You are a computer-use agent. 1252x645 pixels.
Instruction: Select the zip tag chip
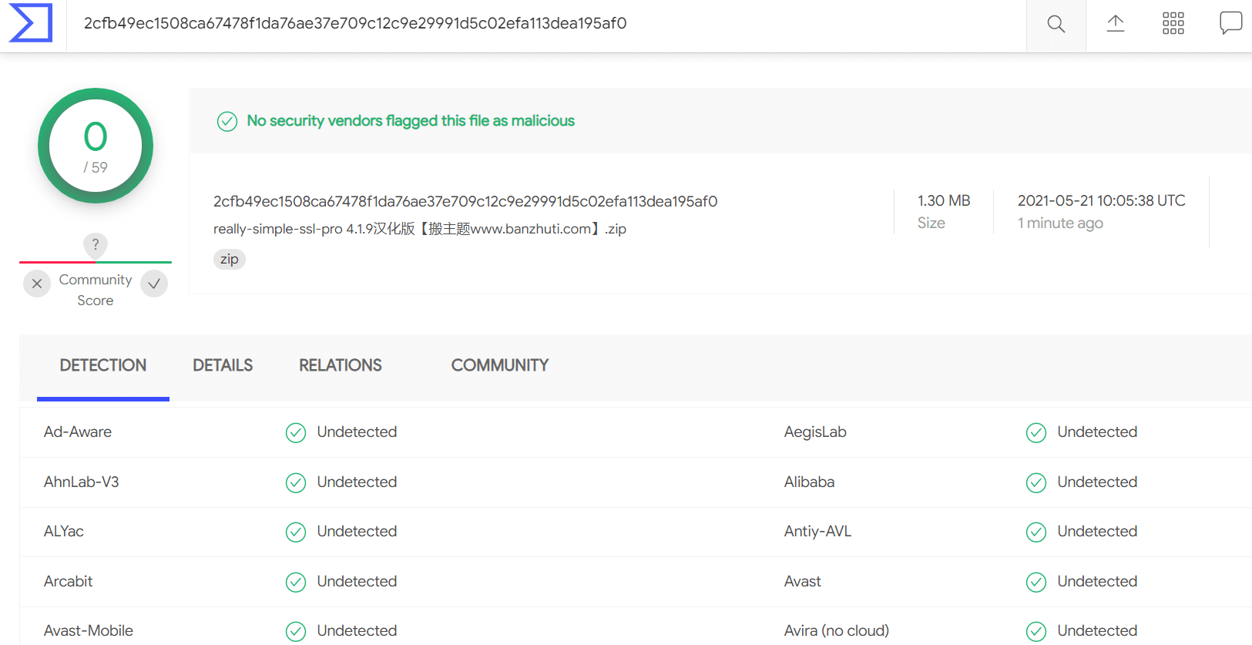click(x=230, y=259)
